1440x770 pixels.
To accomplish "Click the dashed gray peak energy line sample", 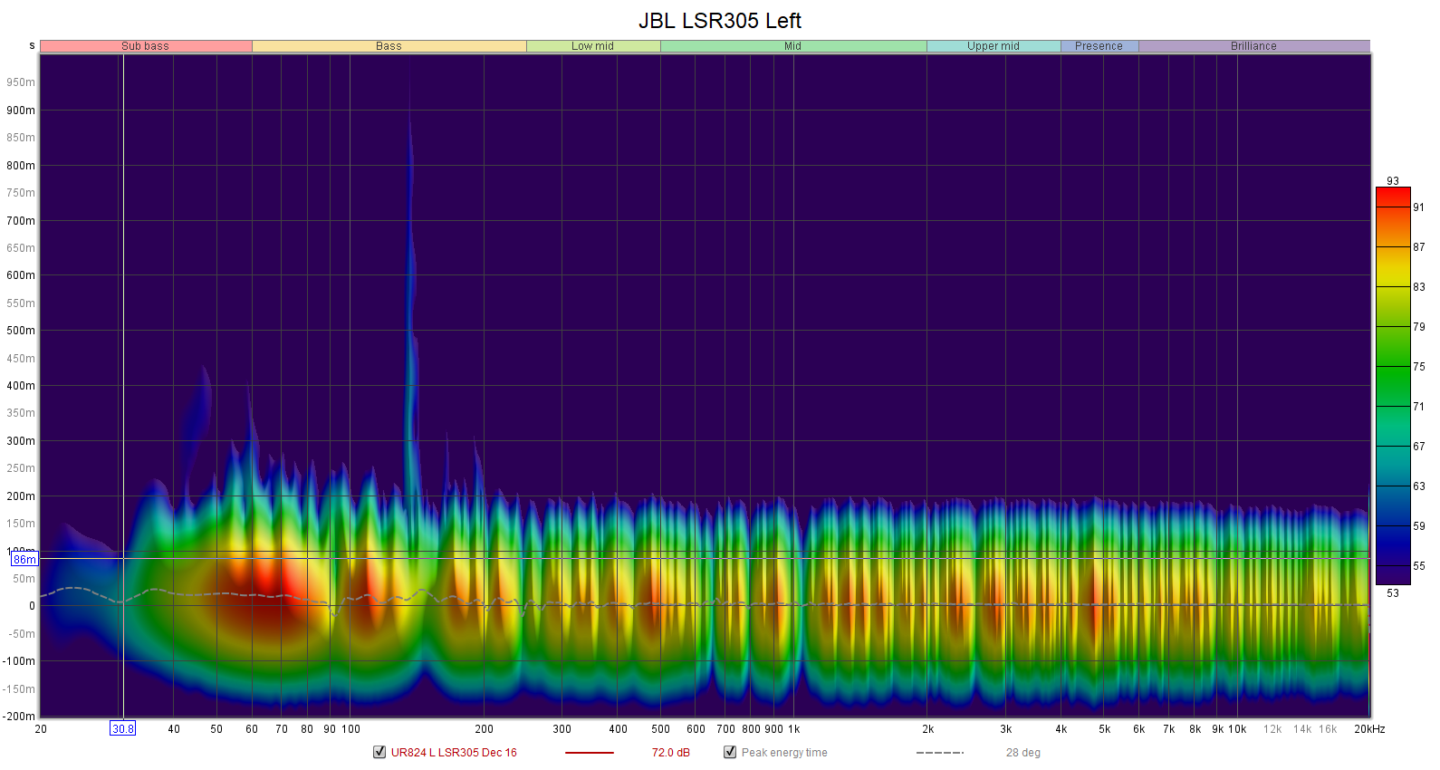I will pyautogui.click(x=939, y=753).
